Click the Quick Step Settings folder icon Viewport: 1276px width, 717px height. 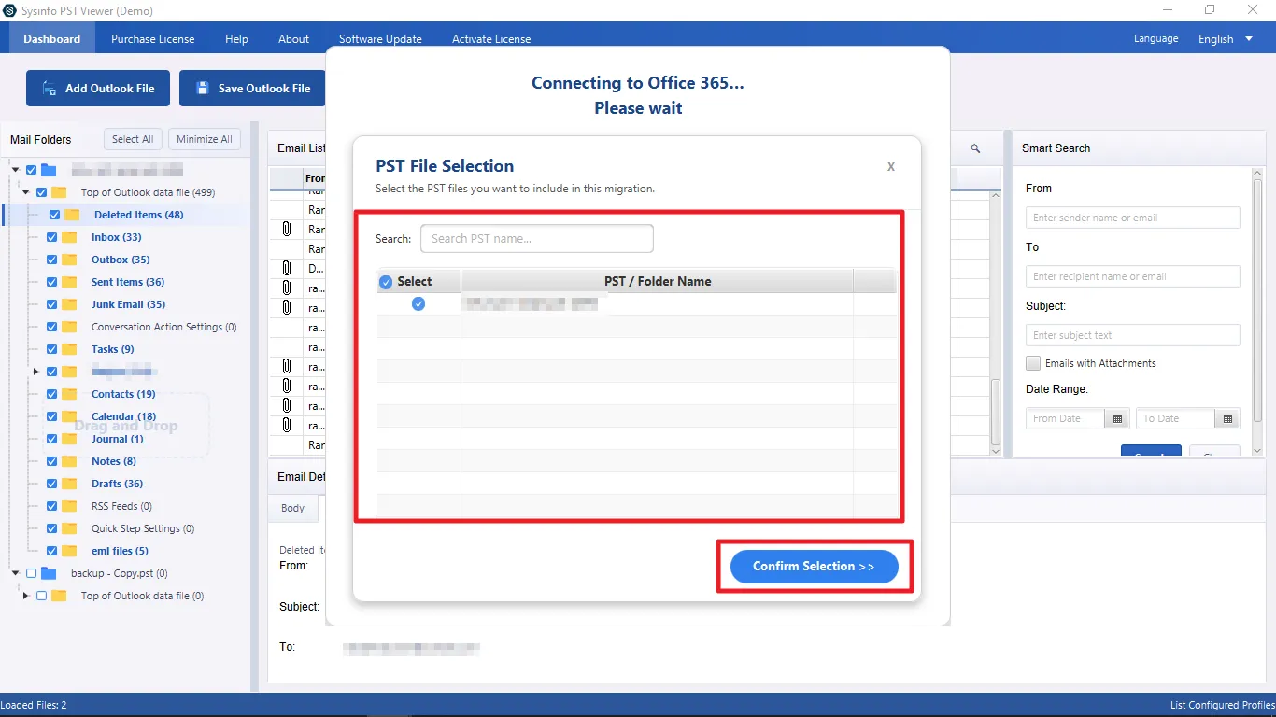click(x=69, y=528)
